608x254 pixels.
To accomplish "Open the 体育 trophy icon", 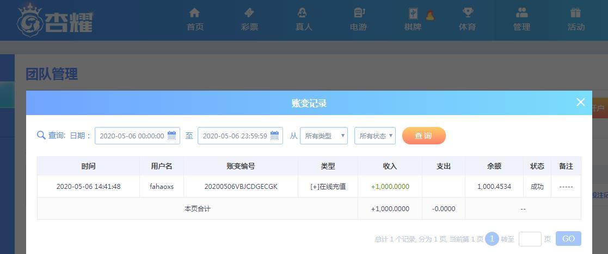I will click(x=468, y=13).
